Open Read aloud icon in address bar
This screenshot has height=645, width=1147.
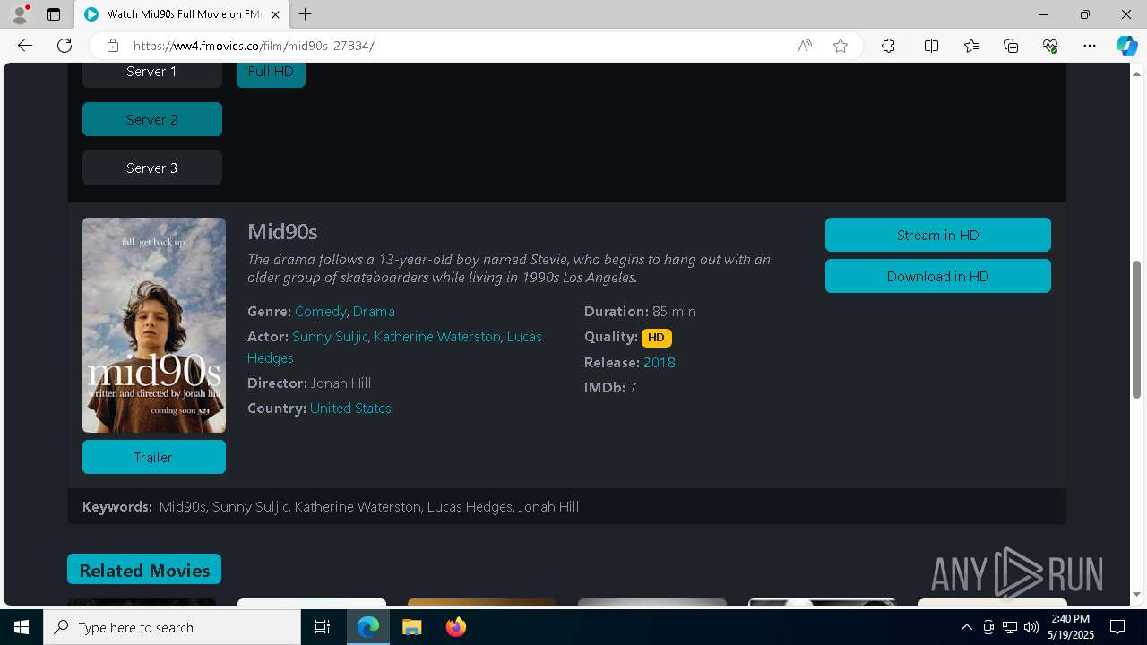805,46
